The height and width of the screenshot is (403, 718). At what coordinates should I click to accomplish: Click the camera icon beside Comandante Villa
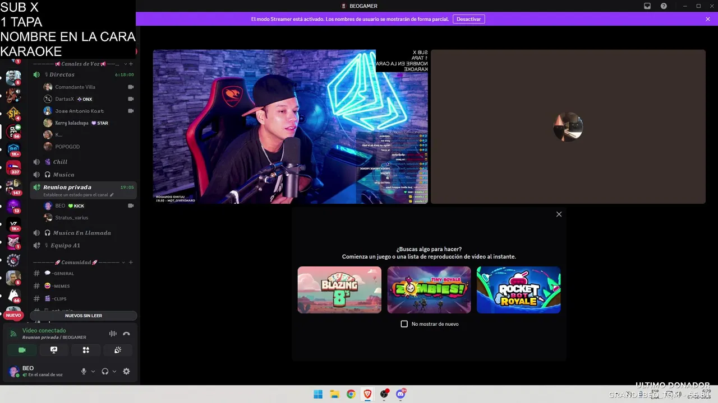(x=131, y=87)
